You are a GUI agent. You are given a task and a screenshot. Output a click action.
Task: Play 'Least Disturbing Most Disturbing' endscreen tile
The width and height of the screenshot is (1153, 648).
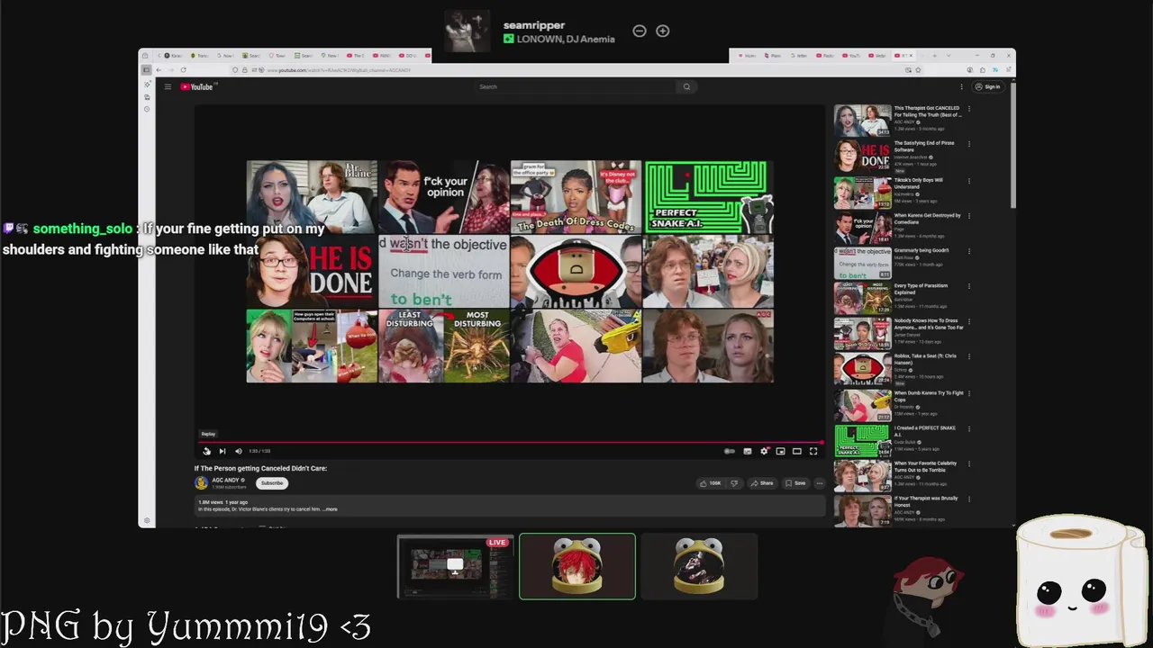click(x=443, y=346)
